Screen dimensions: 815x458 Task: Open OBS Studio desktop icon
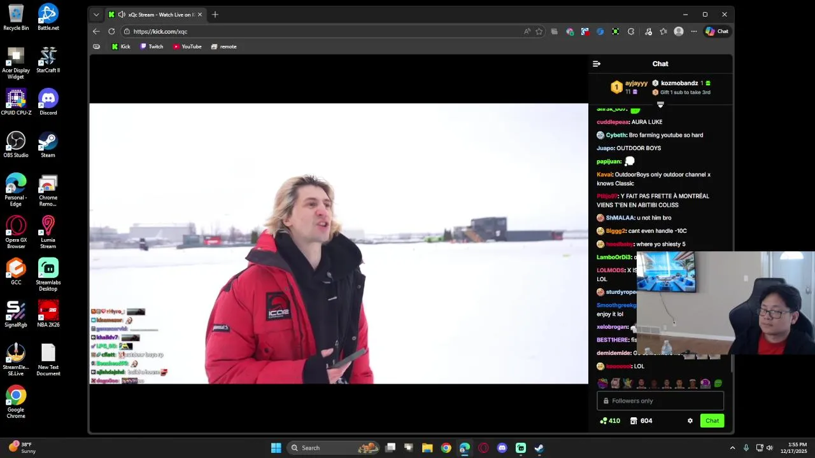16,144
